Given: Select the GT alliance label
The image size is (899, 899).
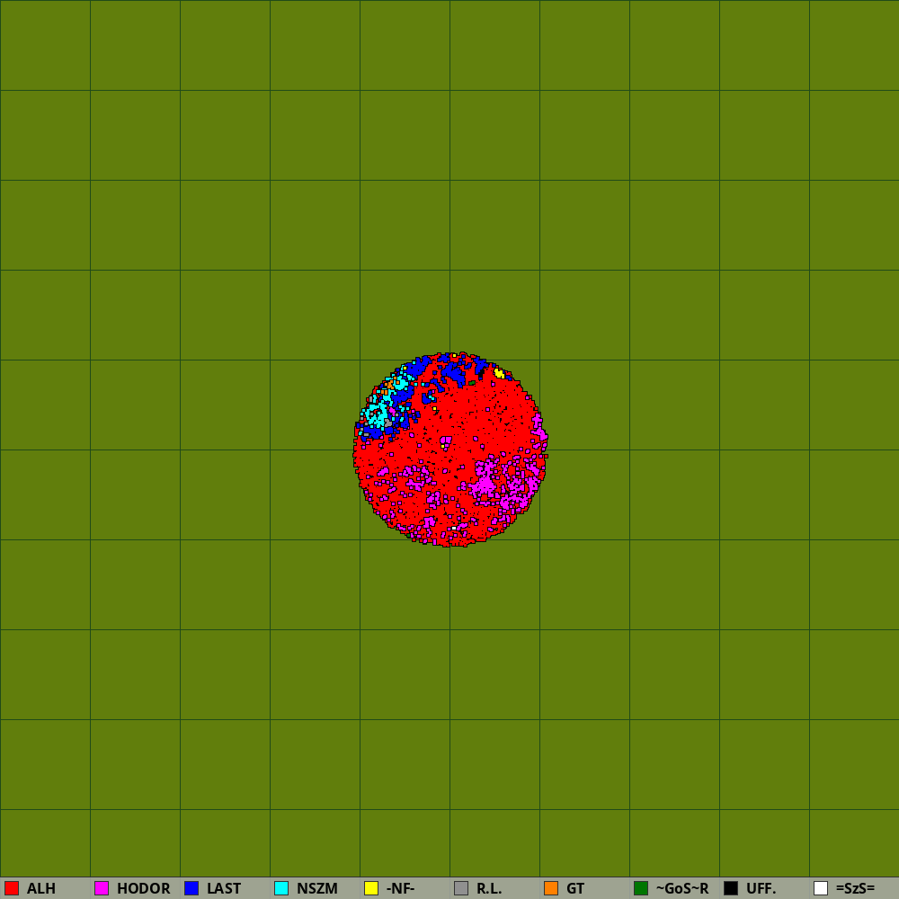Looking at the screenshot, I should pos(575,888).
